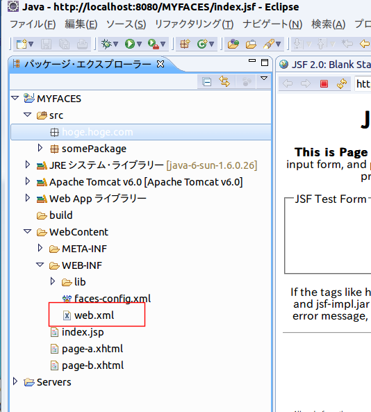This screenshot has height=412, width=371.
Task: Click the browser URL address field
Action: click(363, 84)
